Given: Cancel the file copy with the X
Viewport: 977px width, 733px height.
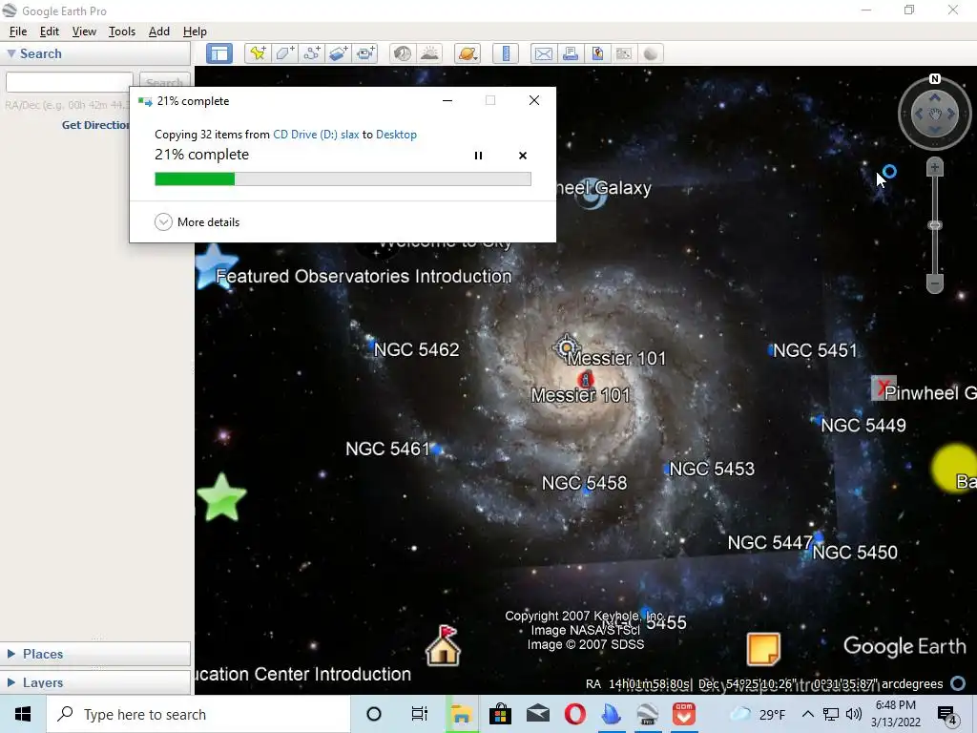Looking at the screenshot, I should [x=523, y=156].
